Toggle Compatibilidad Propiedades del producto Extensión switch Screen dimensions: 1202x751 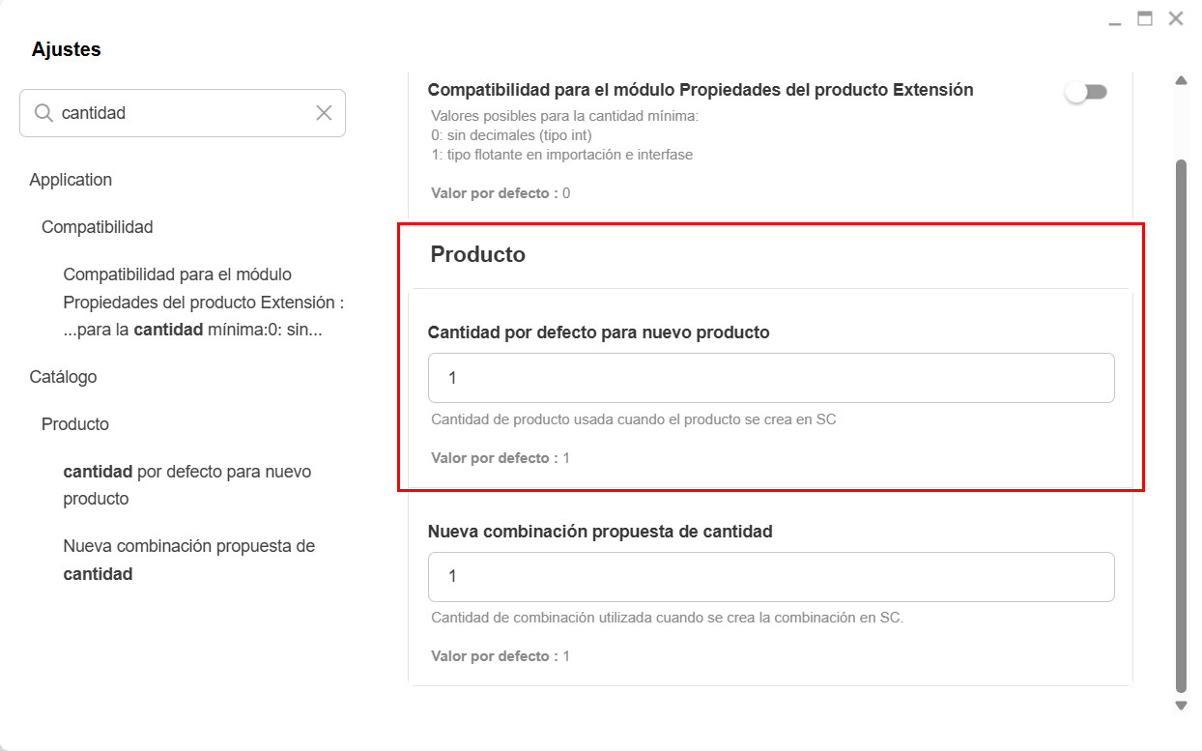click(1086, 92)
